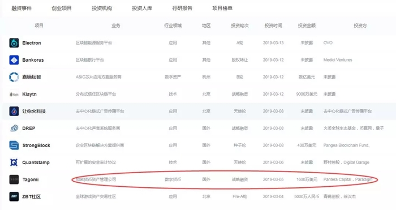Click 企业区块链解决方案提供商 description
This screenshot has width=396, height=210.
tap(100, 145)
